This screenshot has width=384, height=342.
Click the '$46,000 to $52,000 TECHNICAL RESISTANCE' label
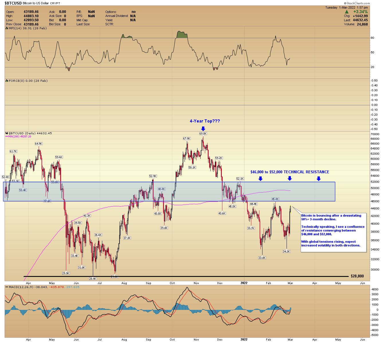tap(290, 172)
